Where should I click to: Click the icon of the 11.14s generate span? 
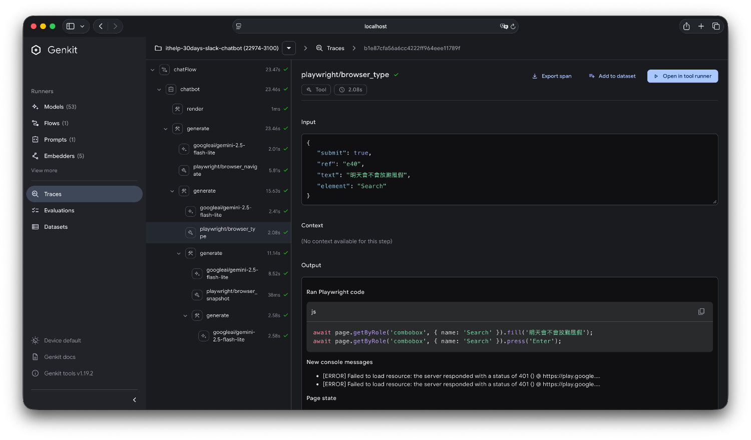[190, 254]
